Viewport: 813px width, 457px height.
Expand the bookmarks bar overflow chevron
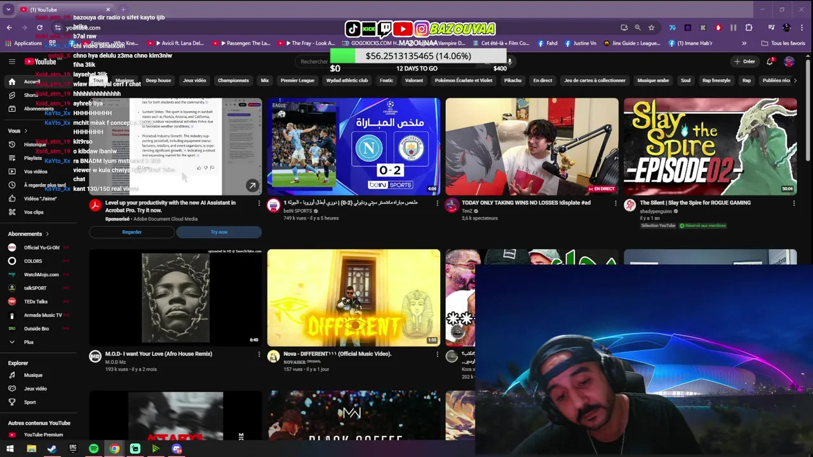744,43
